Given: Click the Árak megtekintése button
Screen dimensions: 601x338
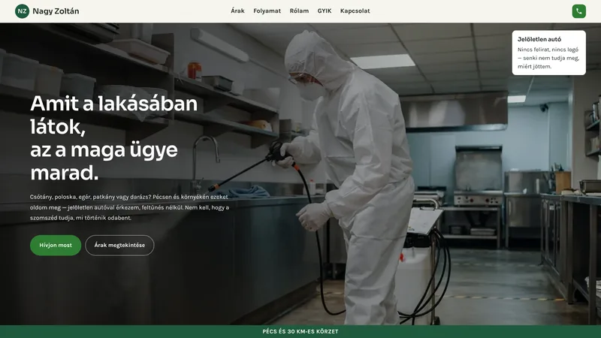Looking at the screenshot, I should pyautogui.click(x=119, y=246).
